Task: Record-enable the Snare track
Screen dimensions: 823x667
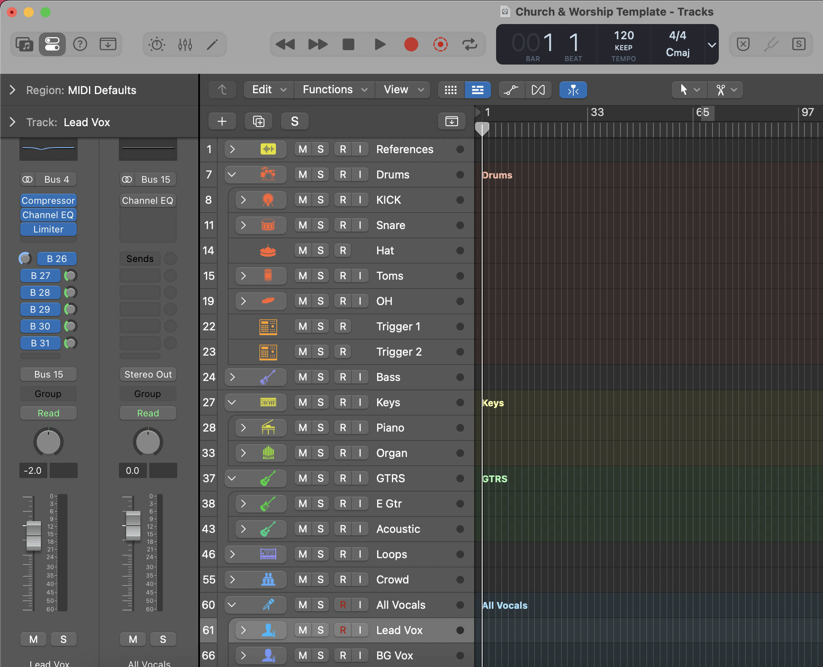Action: [343, 225]
